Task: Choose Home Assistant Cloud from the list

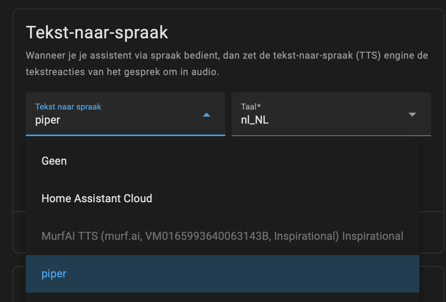Action: (97, 198)
